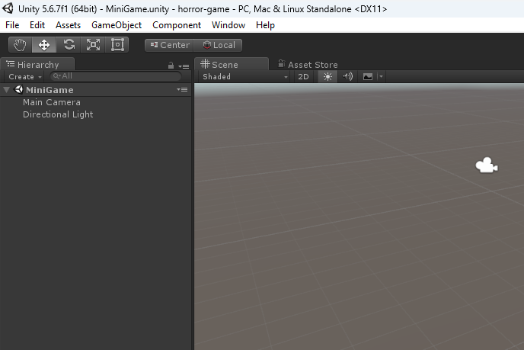Select the Scale tool
The image size is (524, 350).
pyautogui.click(x=93, y=45)
